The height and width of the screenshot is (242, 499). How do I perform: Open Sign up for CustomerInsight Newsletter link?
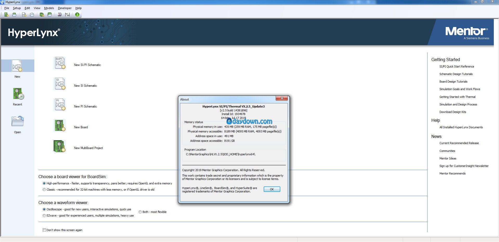[464, 166]
